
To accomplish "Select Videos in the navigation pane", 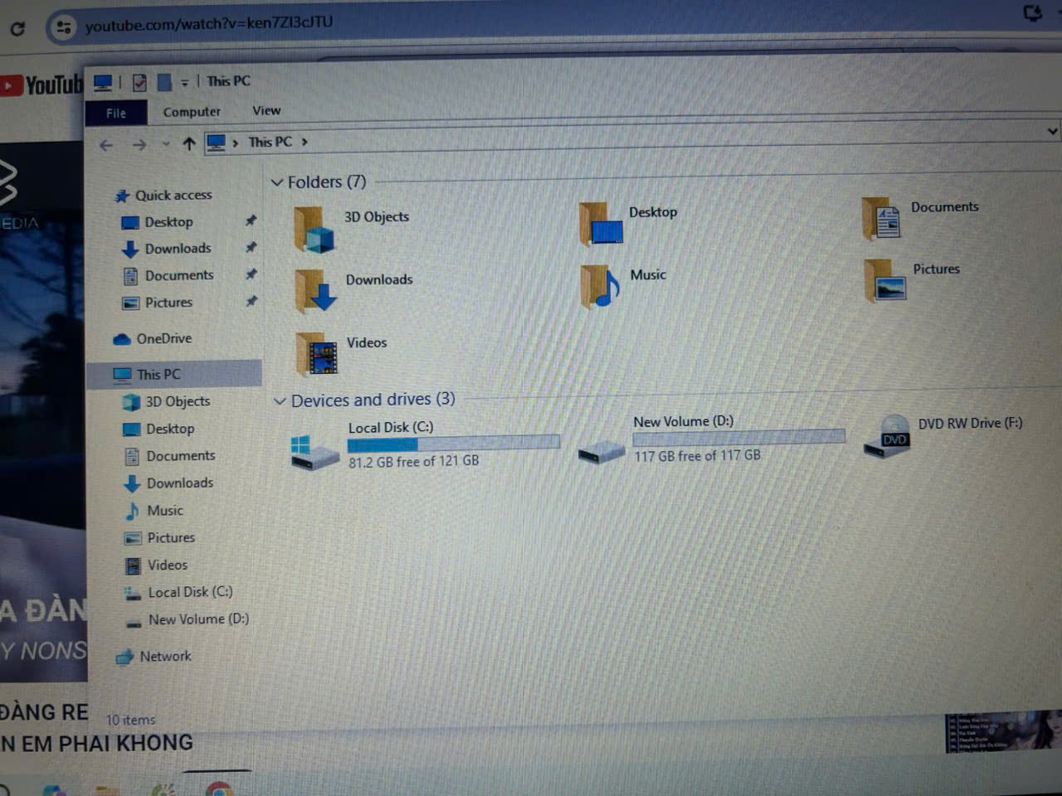I will tap(167, 565).
